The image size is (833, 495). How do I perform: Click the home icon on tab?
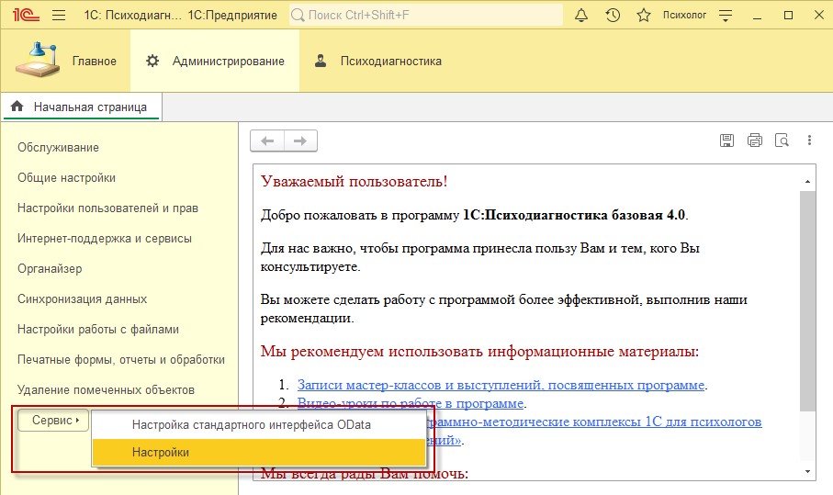[17, 107]
